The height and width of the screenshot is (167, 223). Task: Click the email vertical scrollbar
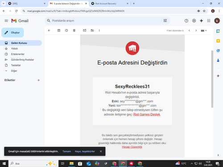tap(212, 79)
